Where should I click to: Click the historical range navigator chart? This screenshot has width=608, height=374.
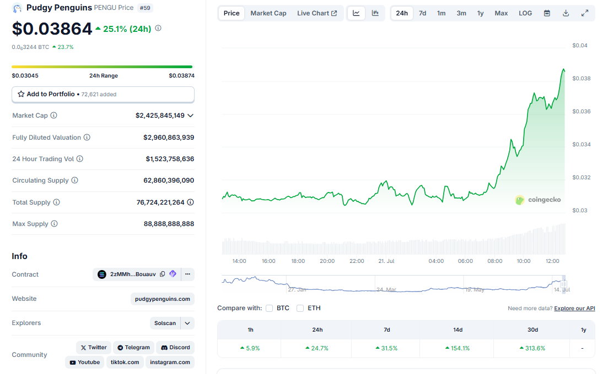(394, 284)
